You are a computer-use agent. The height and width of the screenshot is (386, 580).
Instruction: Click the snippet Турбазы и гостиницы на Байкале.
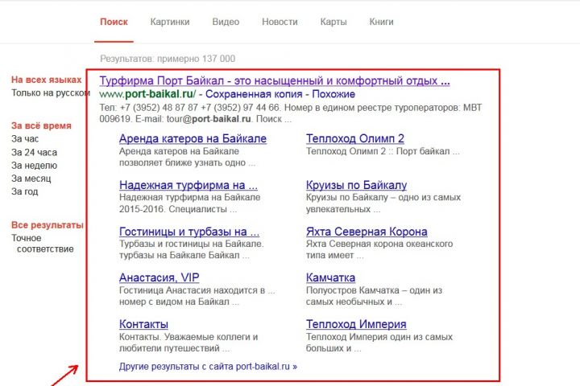coord(191,249)
